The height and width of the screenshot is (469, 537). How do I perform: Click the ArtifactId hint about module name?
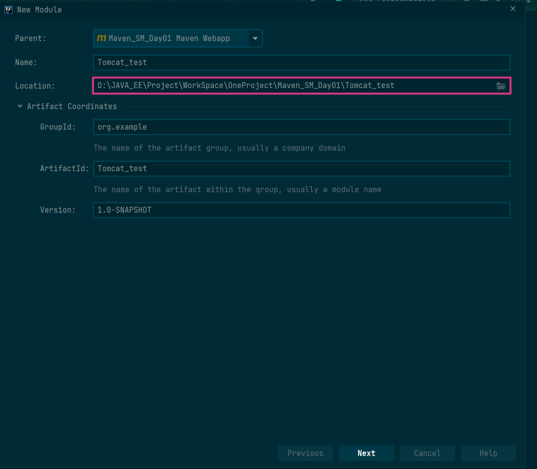(x=237, y=190)
